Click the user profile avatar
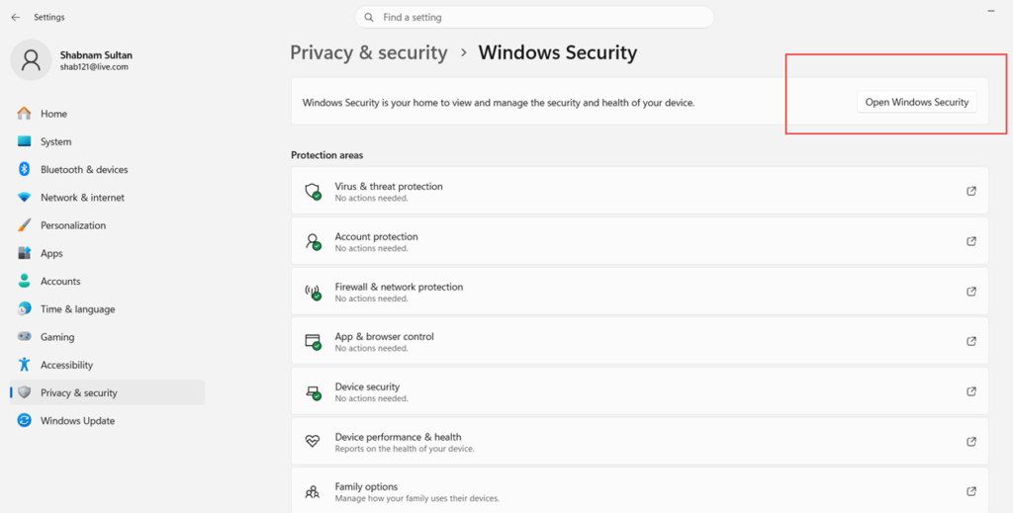Image resolution: width=1013 pixels, height=513 pixels. click(31, 60)
